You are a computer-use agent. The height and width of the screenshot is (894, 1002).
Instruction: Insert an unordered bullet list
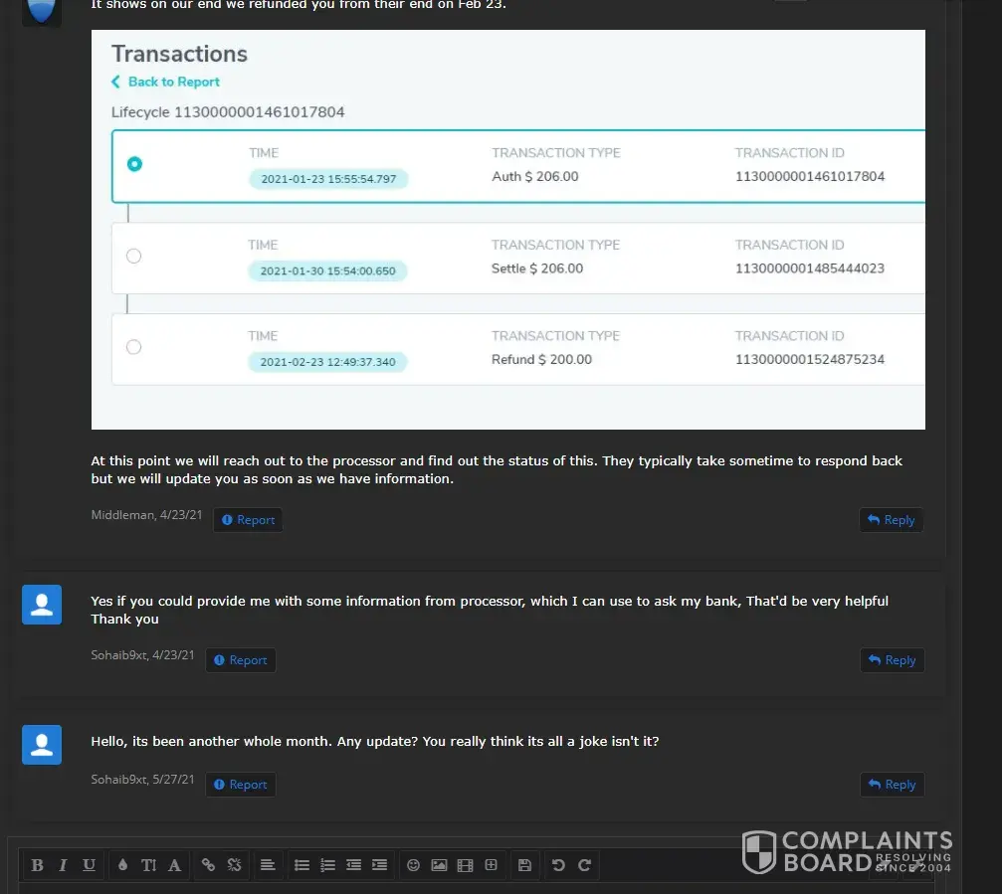(x=302, y=865)
